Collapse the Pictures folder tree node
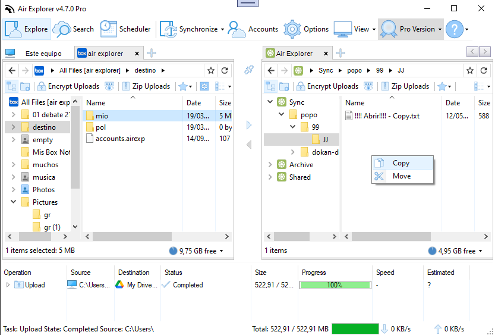The image size is (495, 335). pyautogui.click(x=13, y=202)
